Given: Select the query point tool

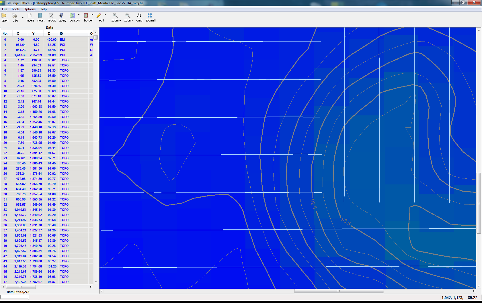Looking at the screenshot, I should (x=62, y=16).
